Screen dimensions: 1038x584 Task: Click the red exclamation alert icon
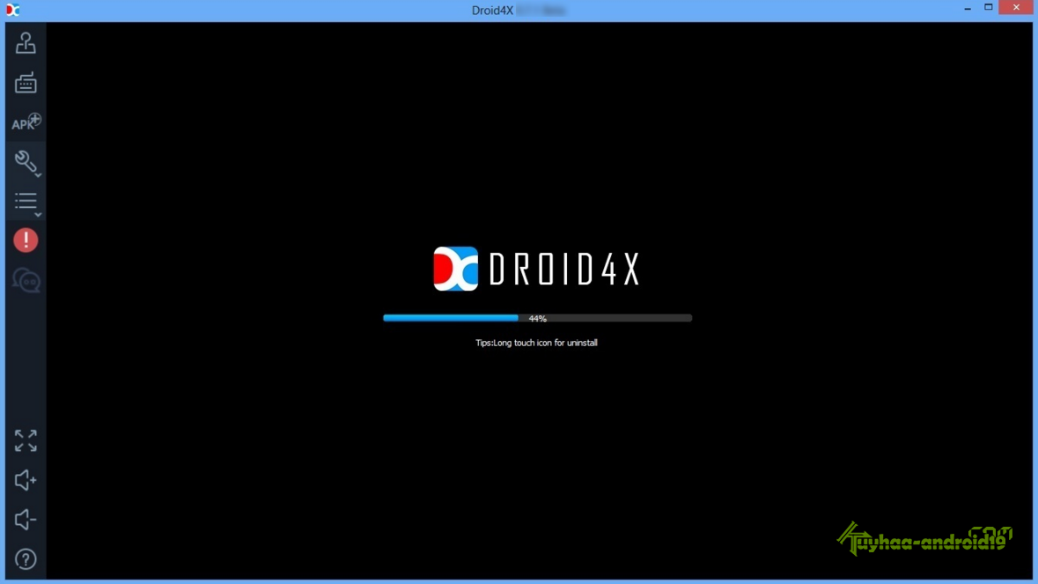tap(26, 240)
